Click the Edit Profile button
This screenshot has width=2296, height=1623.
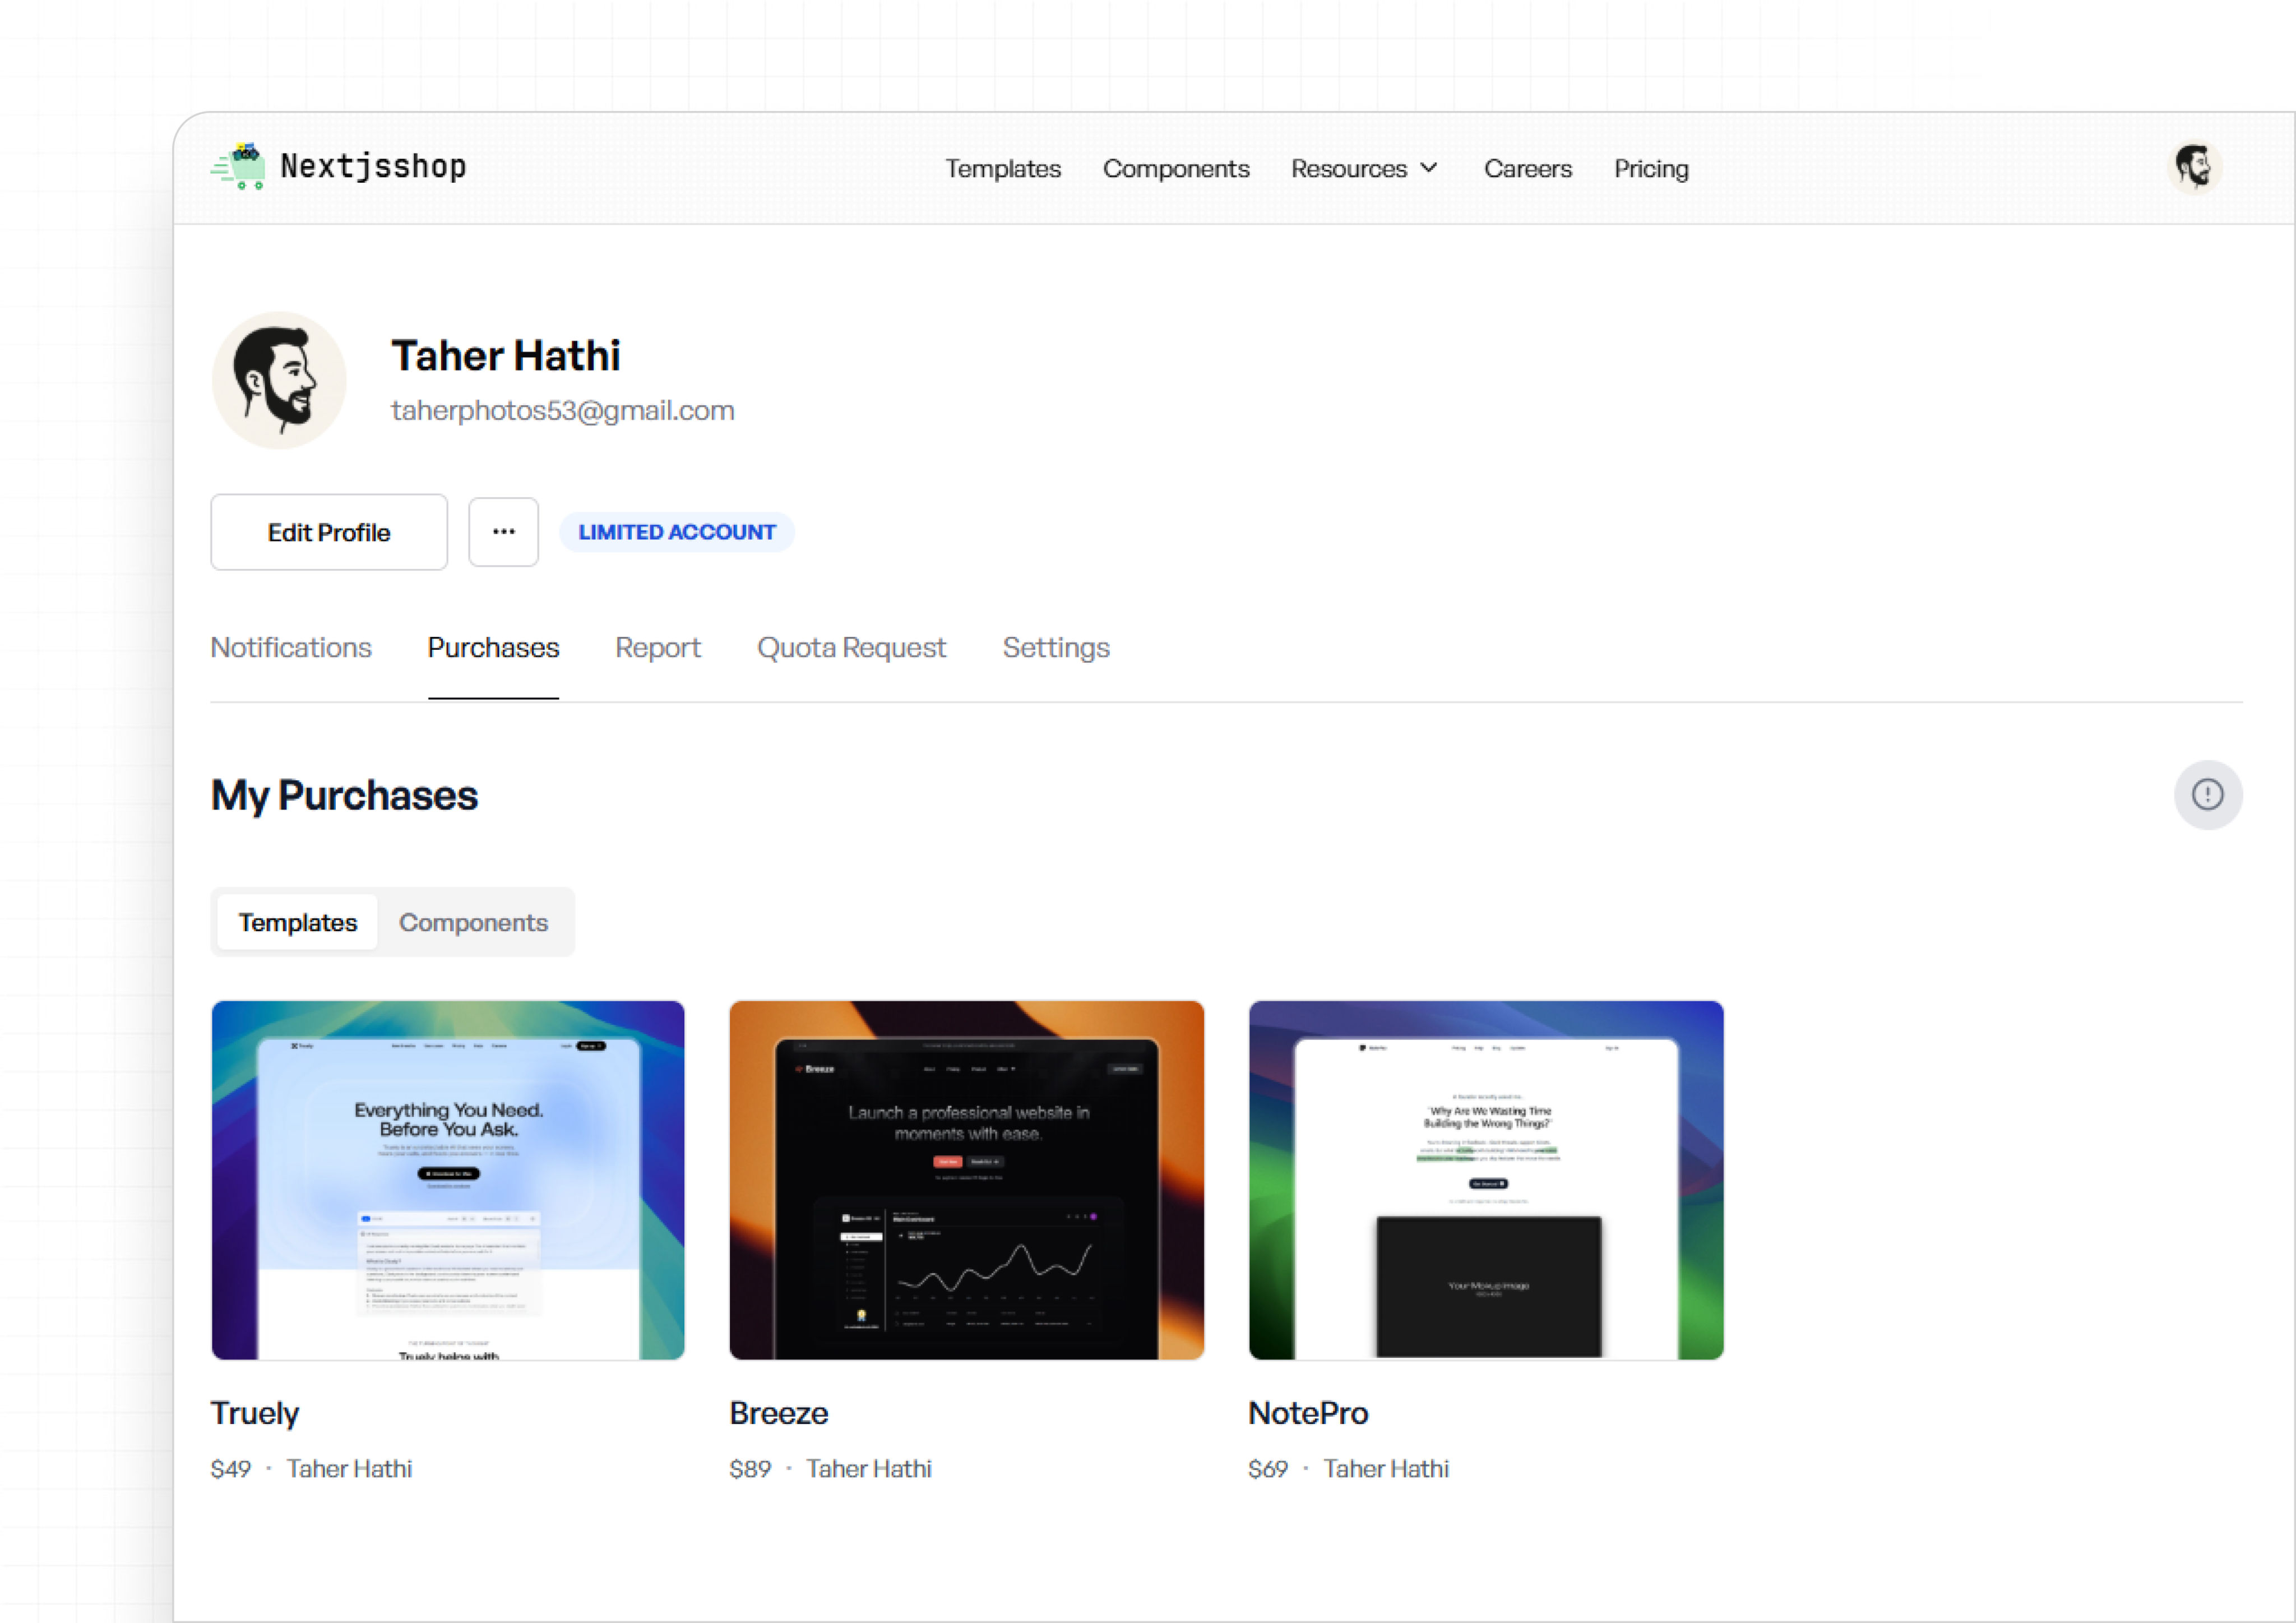point(329,532)
